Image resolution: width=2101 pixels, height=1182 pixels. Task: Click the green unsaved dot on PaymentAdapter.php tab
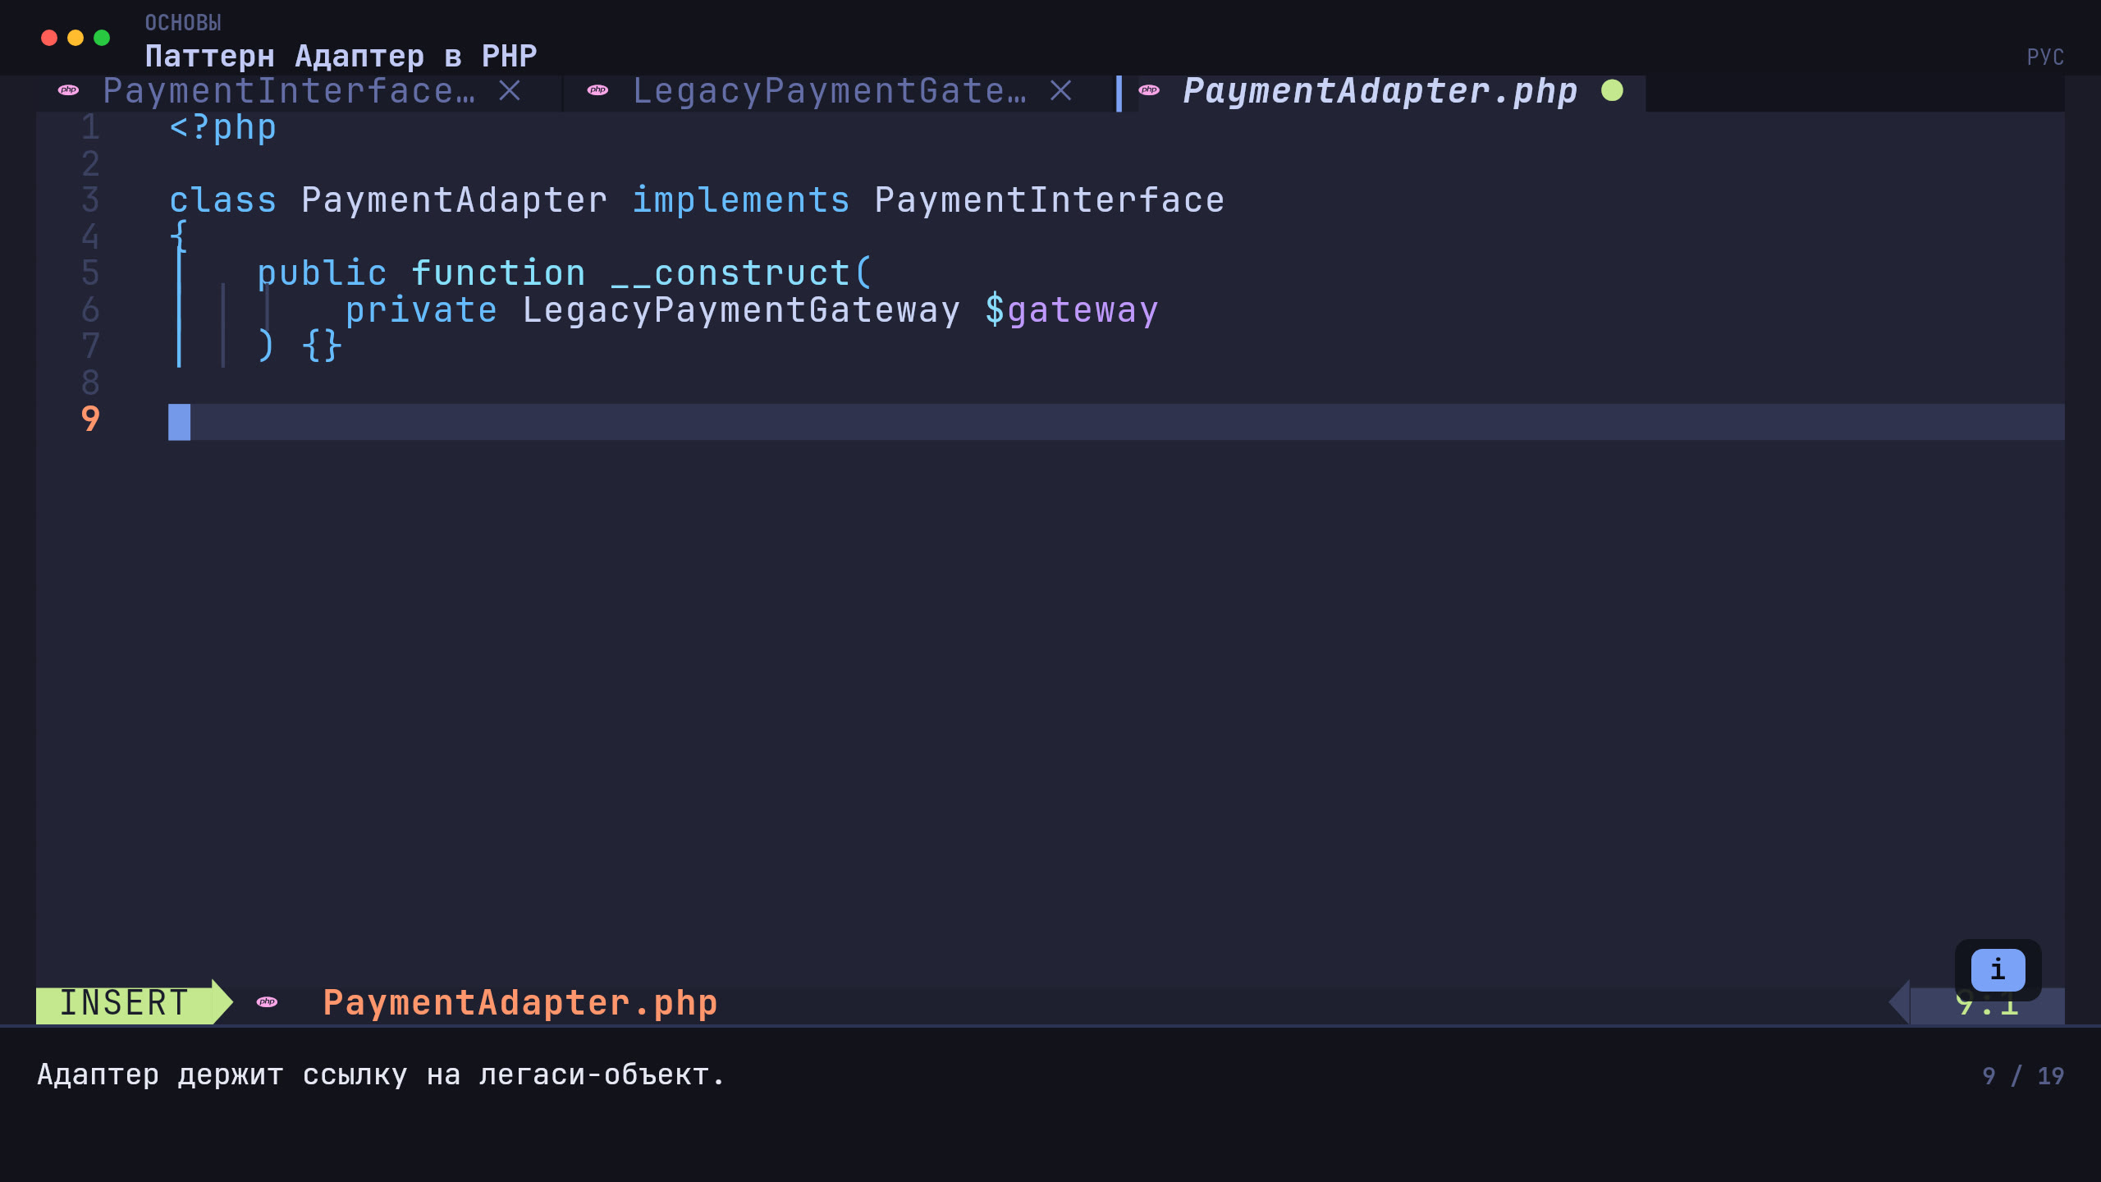[x=1612, y=90]
